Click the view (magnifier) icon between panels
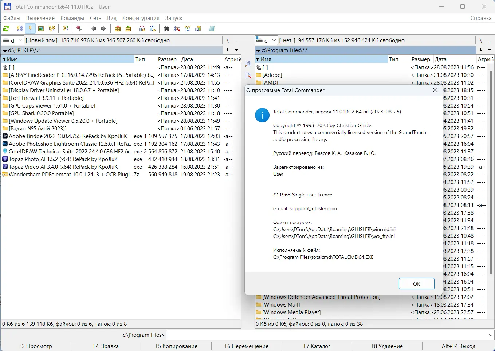This screenshot has height=351, width=495. [248, 64]
